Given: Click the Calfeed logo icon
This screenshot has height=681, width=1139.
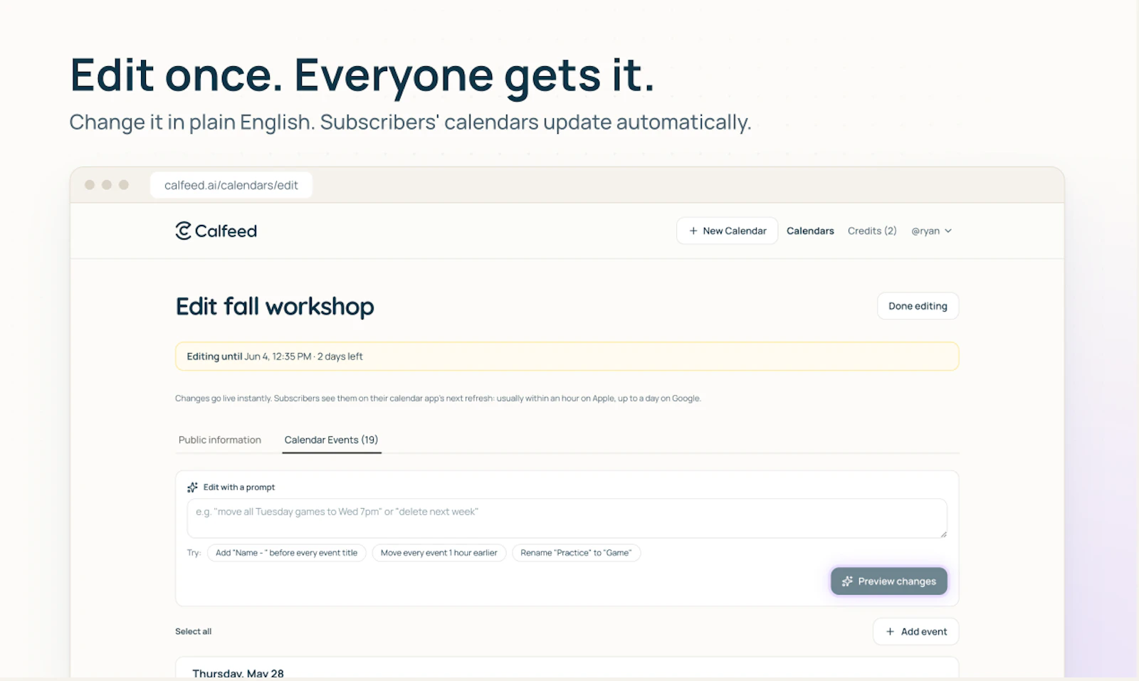Looking at the screenshot, I should (184, 231).
